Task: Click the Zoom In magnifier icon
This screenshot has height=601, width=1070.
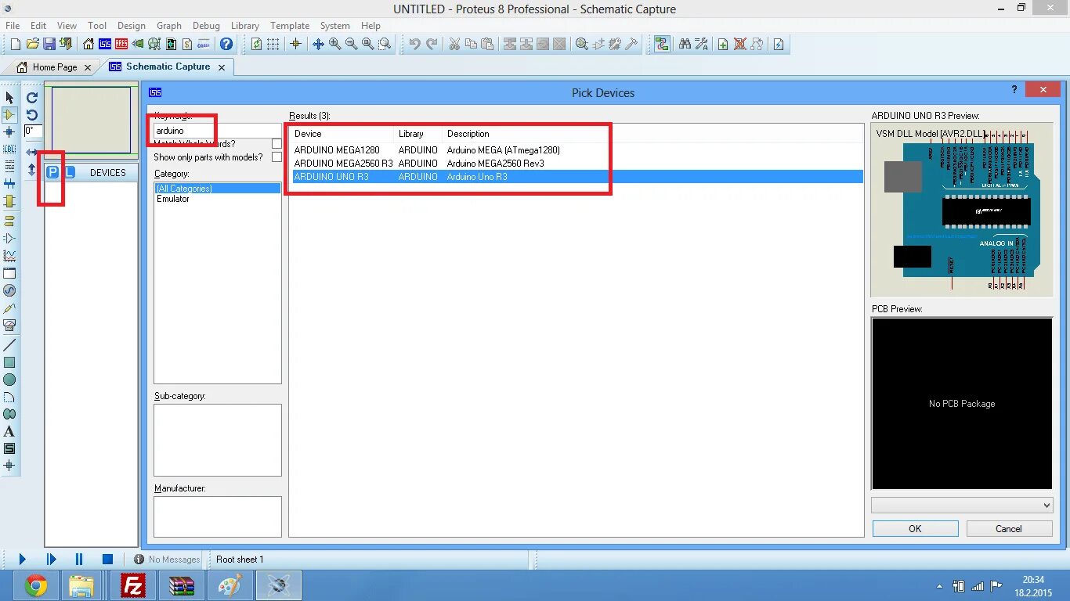Action: click(334, 44)
